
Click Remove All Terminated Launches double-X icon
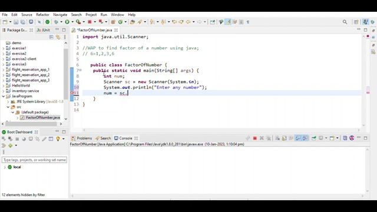pyautogui.click(x=269, y=138)
